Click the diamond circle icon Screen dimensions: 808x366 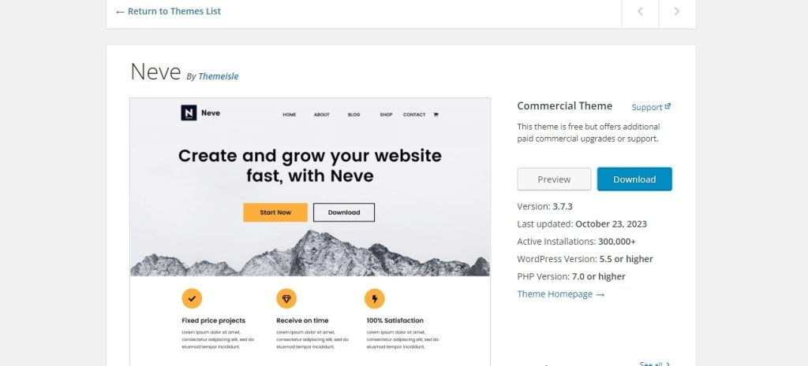coord(286,298)
